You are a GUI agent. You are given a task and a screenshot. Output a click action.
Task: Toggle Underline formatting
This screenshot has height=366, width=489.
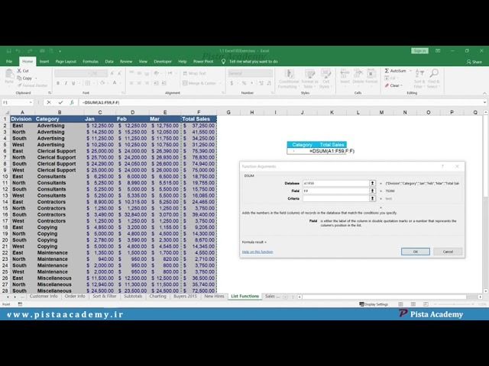point(73,83)
